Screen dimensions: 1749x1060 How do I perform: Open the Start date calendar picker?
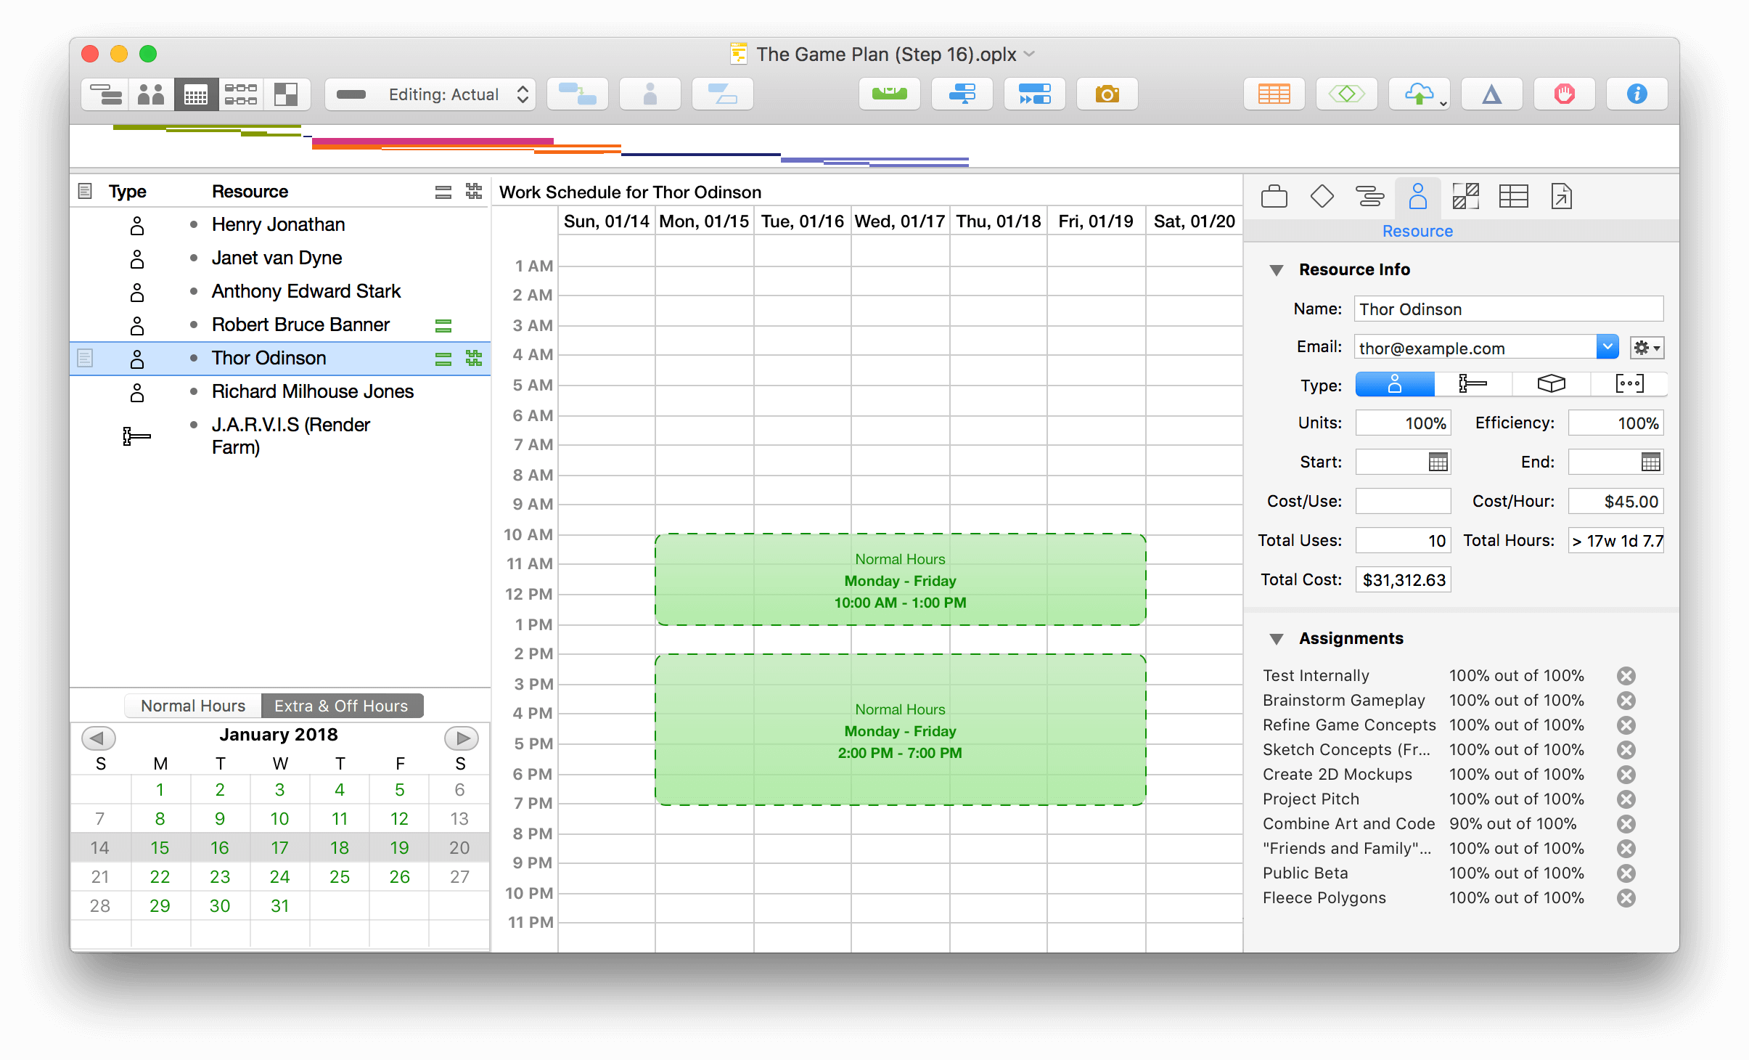tap(1438, 462)
